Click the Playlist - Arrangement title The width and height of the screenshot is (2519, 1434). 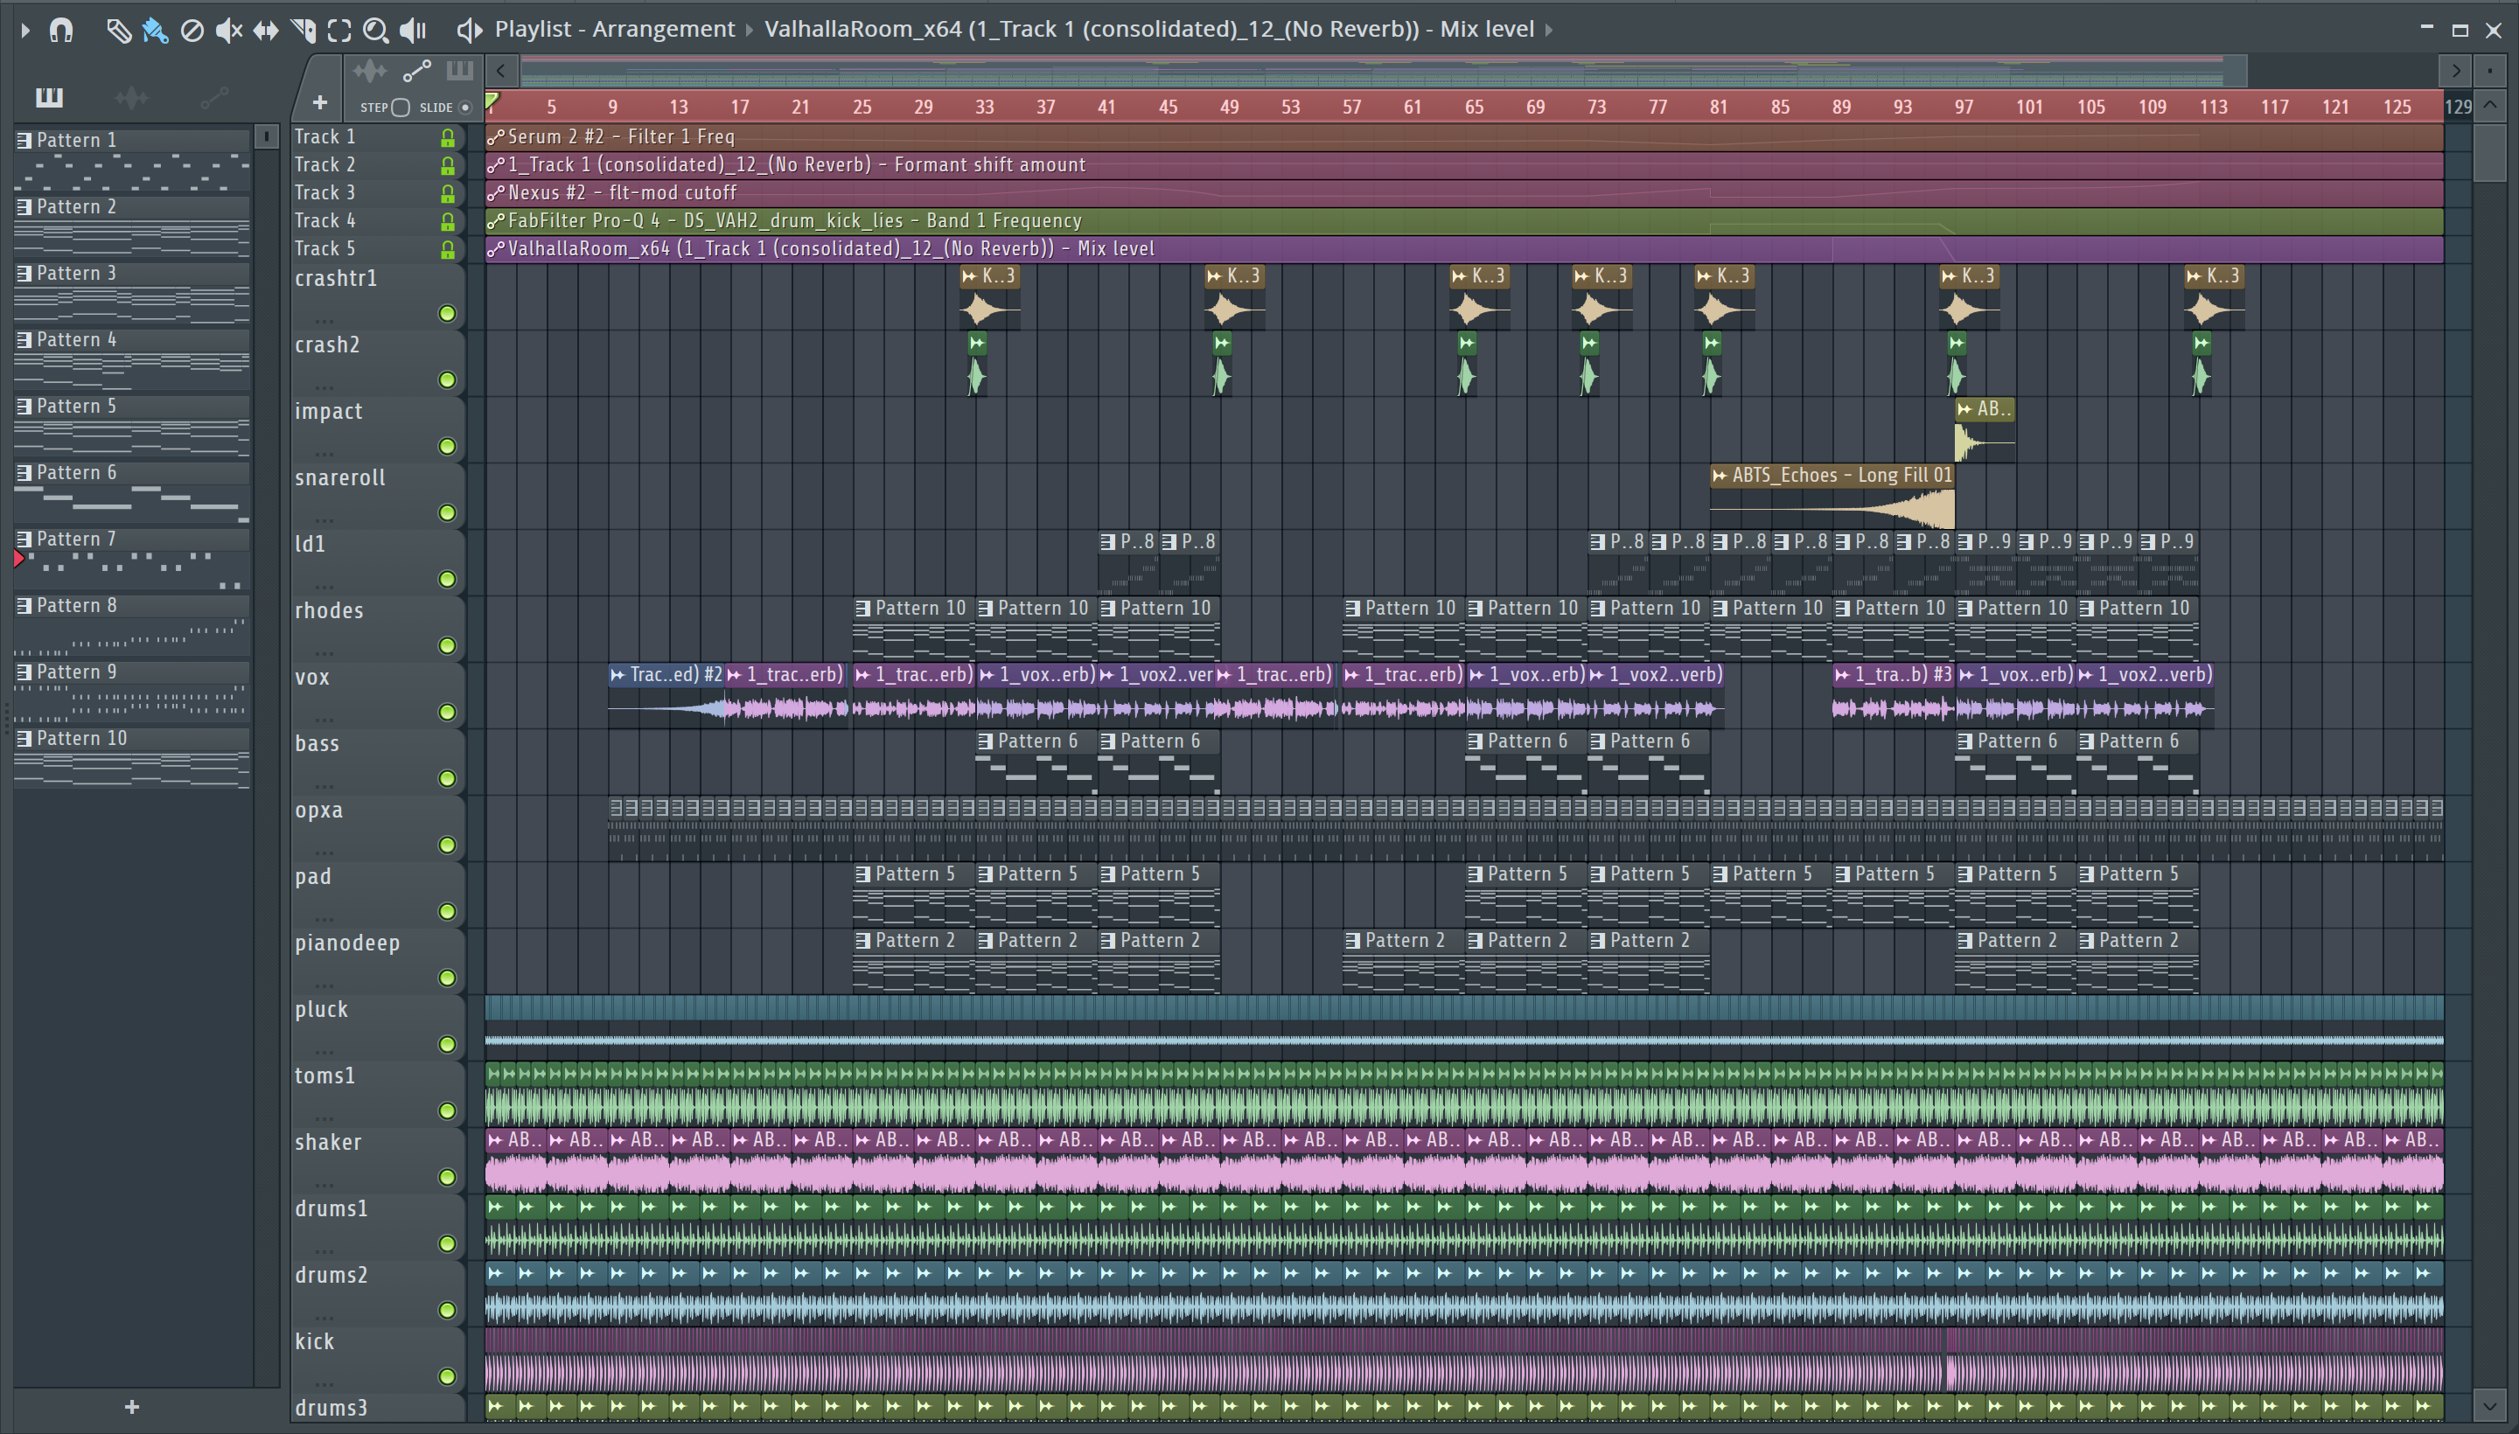point(615,30)
